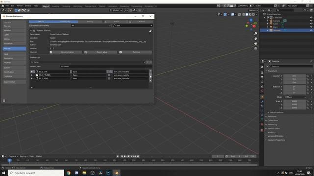Open the Themes preferences section
This screenshot has width=314, height=176.
point(14,26)
